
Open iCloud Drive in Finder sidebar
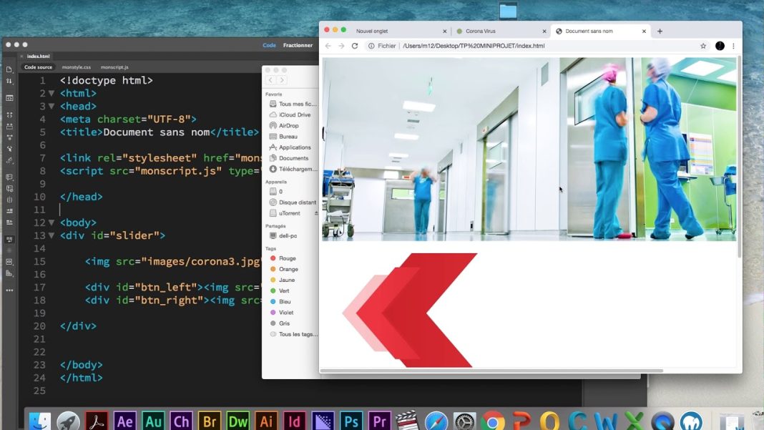(x=294, y=114)
